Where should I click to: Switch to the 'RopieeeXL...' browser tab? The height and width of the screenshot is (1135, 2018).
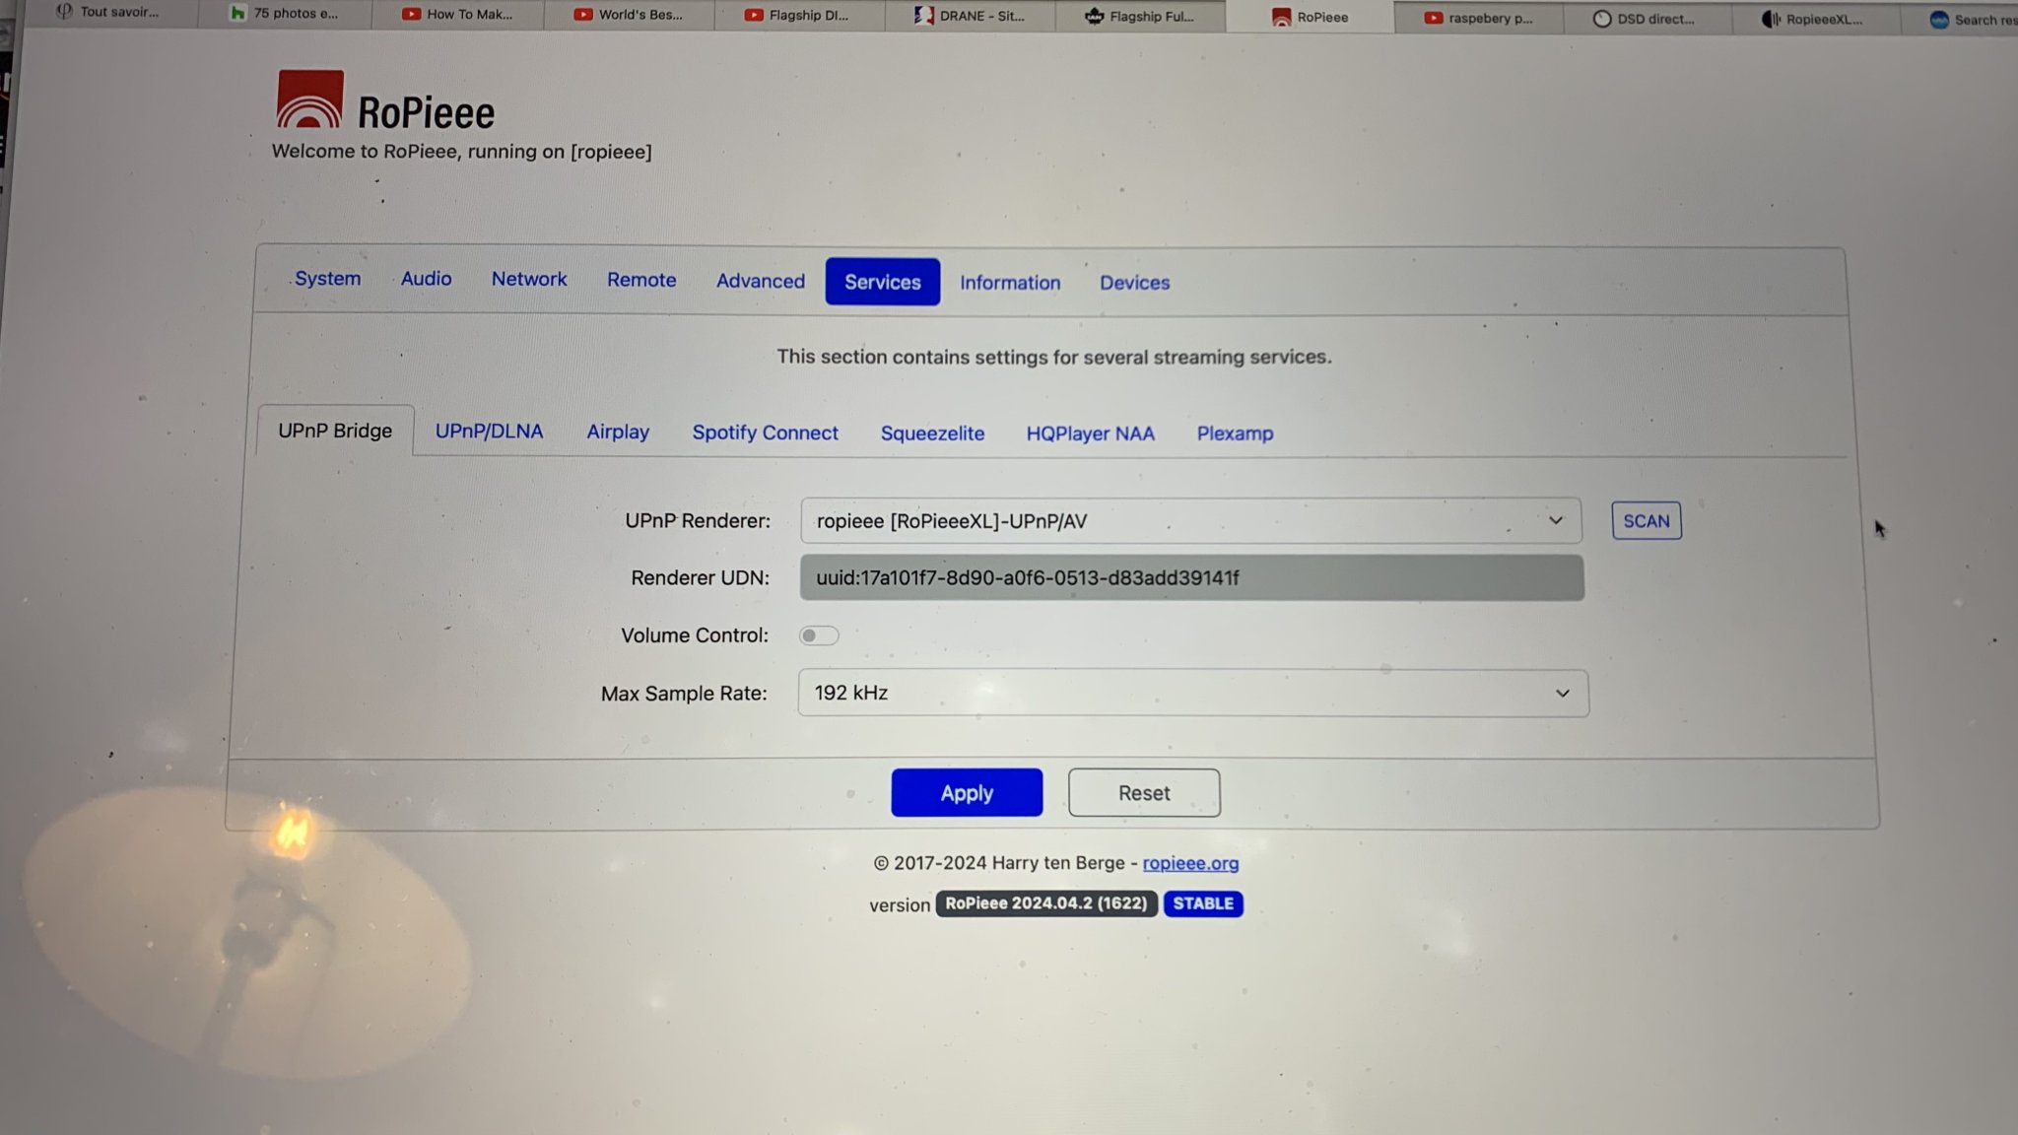tap(1816, 19)
